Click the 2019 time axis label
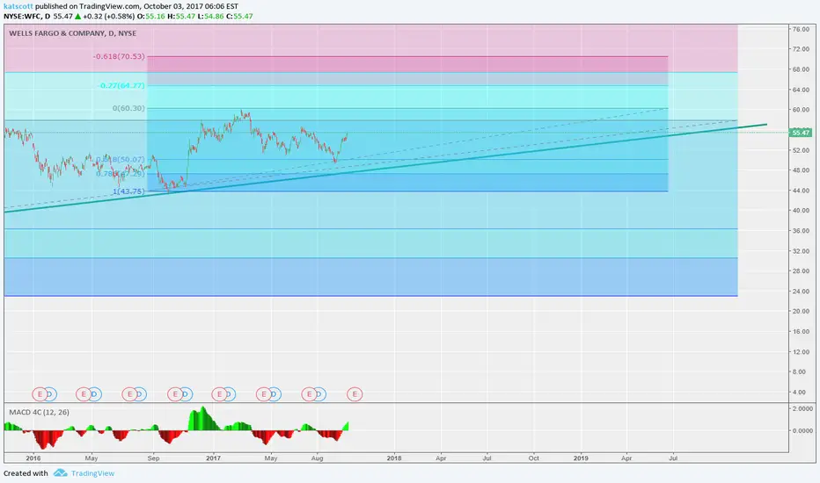 [581, 458]
